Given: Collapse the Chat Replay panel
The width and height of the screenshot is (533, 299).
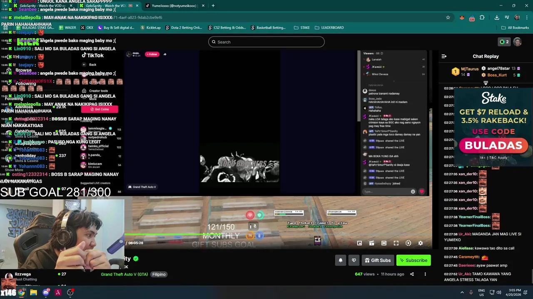Looking at the screenshot, I should click(x=444, y=56).
